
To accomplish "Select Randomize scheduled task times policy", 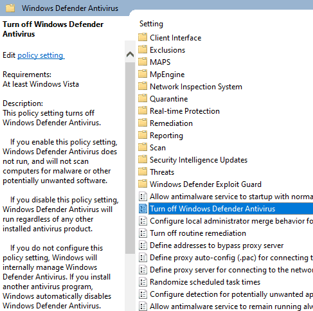I will pos(205,282).
